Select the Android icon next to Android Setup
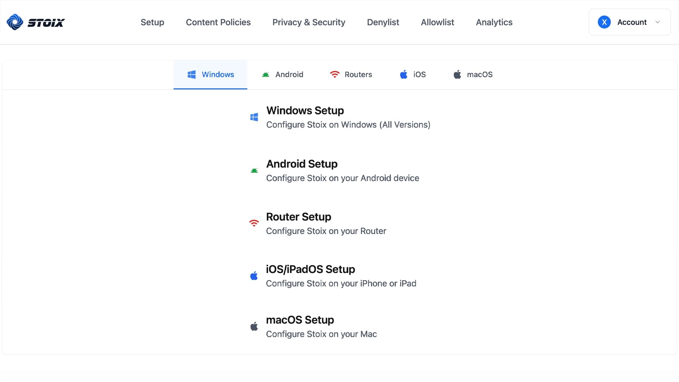The height and width of the screenshot is (382, 679). [x=254, y=170]
